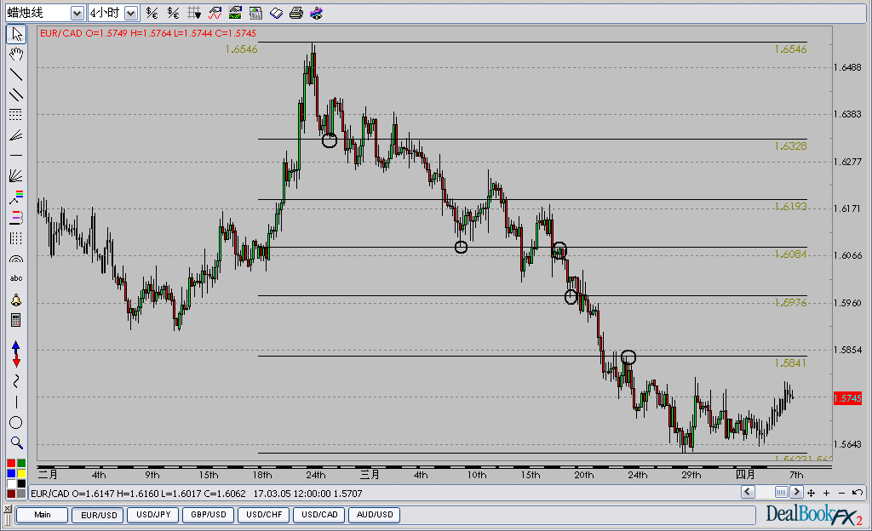The height and width of the screenshot is (531, 872).
Task: Select the arrow pointer tool
Action: coord(15,34)
